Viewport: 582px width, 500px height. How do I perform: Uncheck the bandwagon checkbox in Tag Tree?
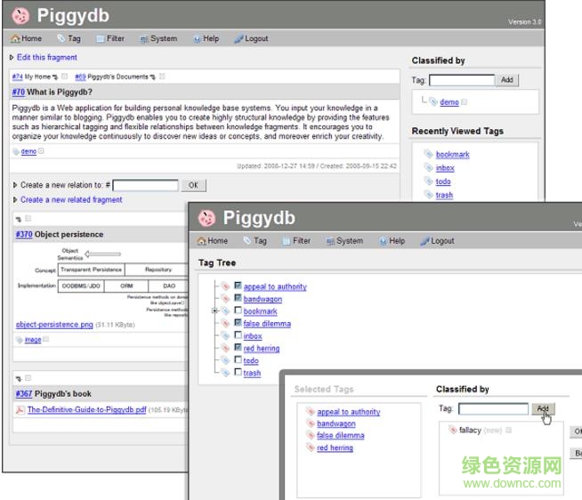pyautogui.click(x=238, y=298)
